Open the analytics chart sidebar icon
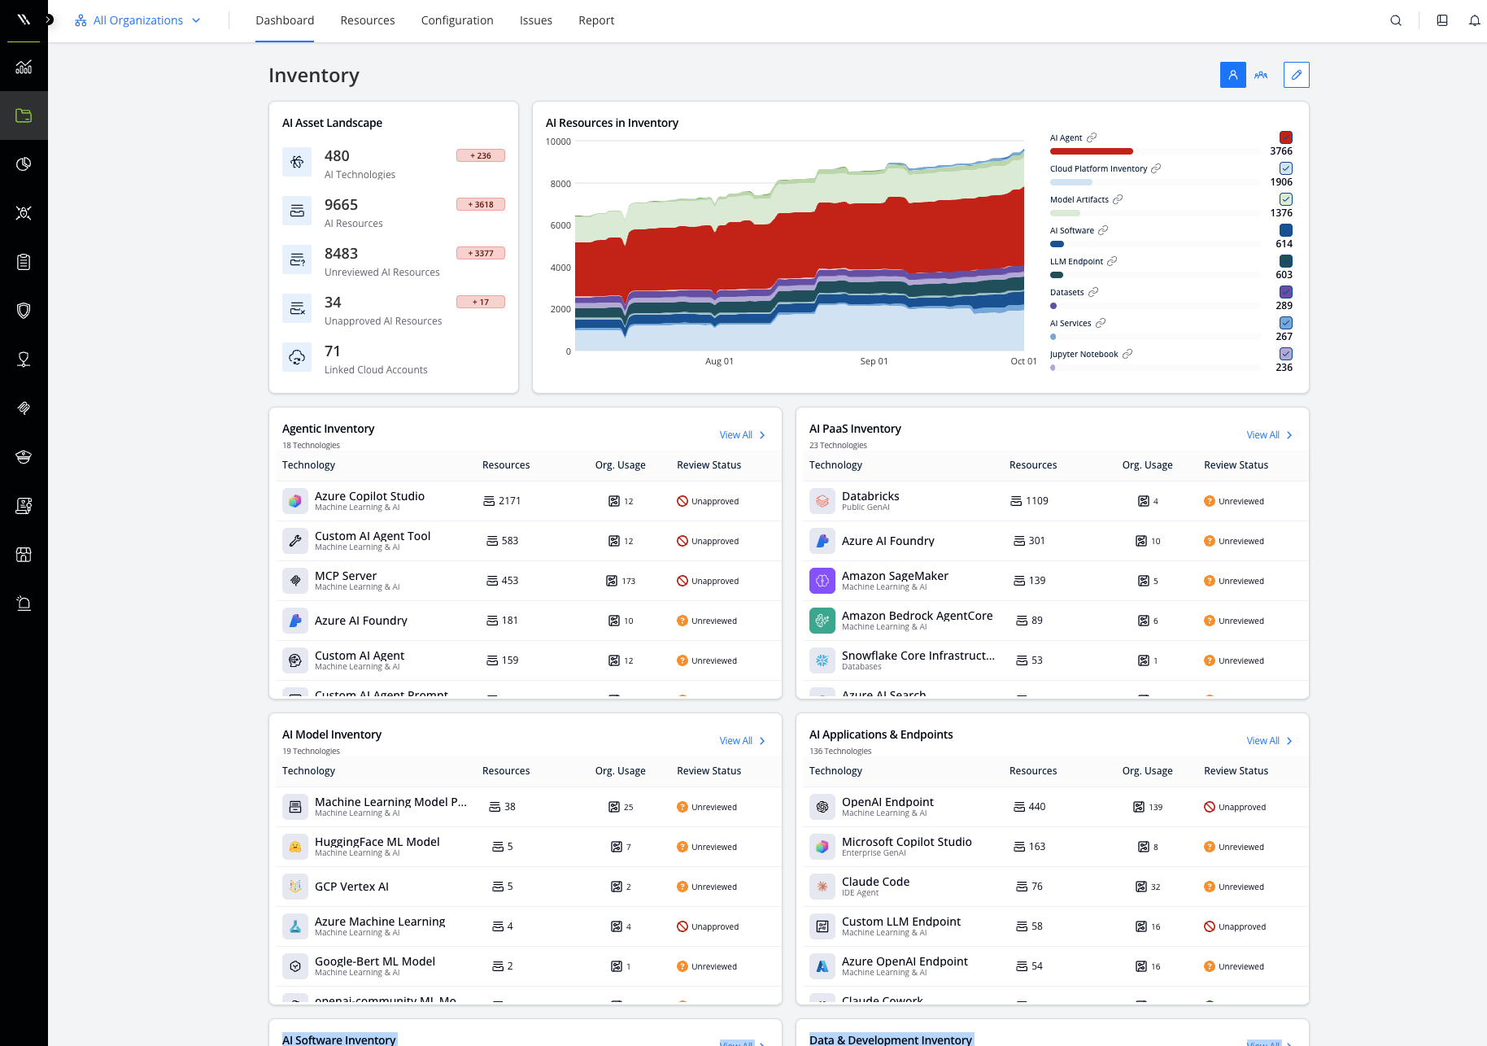Image resolution: width=1487 pixels, height=1046 pixels. 24,67
